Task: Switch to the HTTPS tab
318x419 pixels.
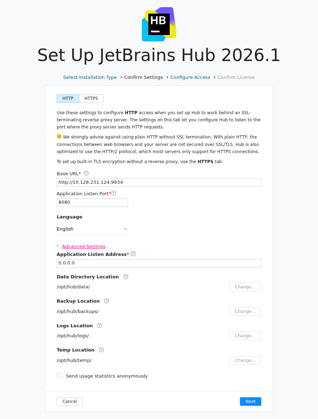Action: coord(91,99)
